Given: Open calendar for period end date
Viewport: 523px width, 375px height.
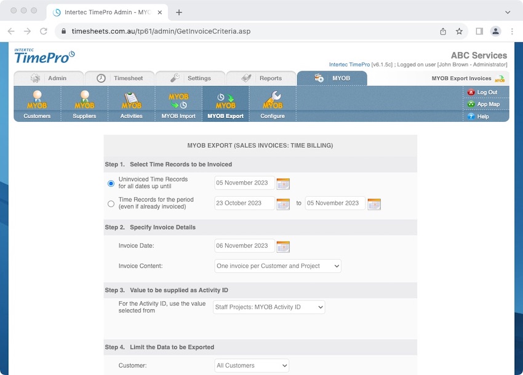Looking at the screenshot, I should [374, 204].
